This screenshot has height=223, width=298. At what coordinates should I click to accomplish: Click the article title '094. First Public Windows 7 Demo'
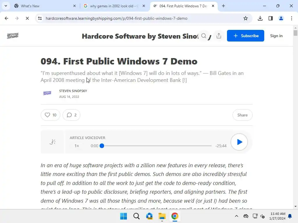119,61
